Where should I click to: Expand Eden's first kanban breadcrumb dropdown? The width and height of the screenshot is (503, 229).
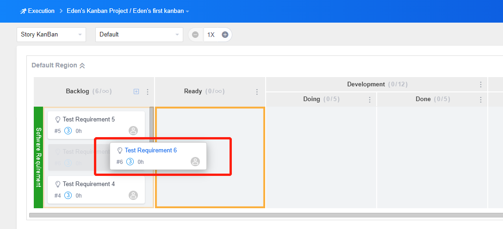point(187,11)
